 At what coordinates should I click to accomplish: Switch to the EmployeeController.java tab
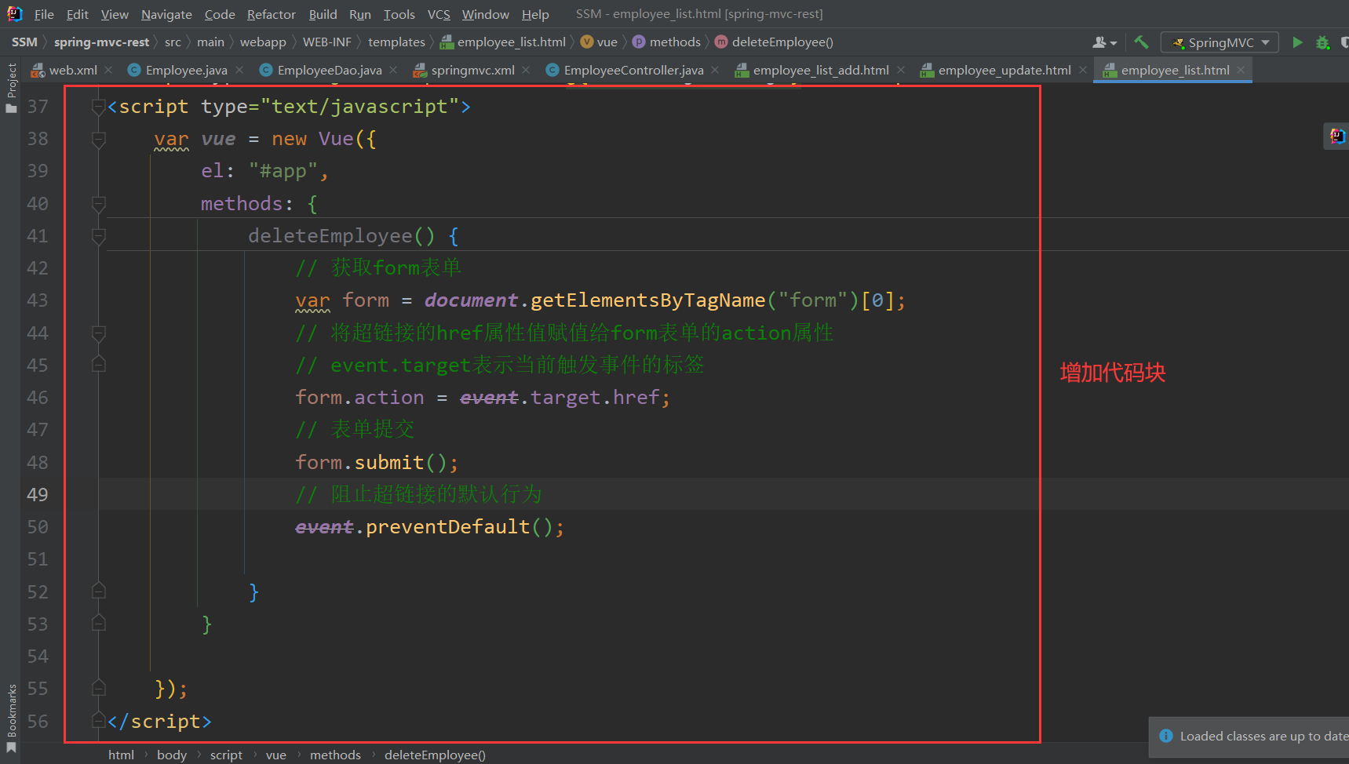point(633,70)
